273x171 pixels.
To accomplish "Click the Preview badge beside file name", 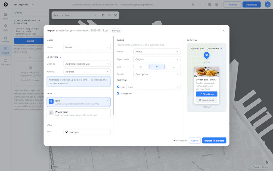I will click(x=116, y=31).
